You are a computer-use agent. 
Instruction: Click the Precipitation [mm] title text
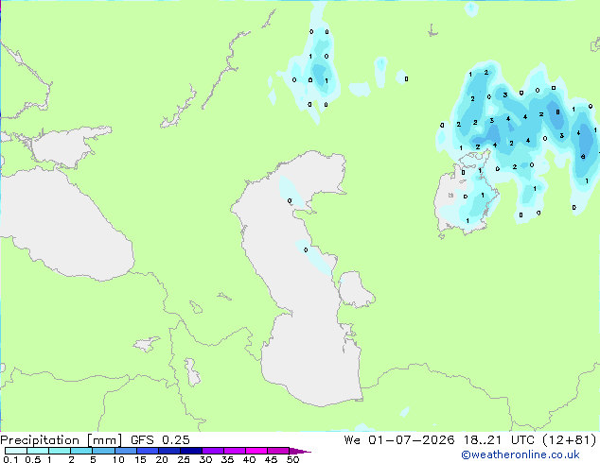pos(62,440)
